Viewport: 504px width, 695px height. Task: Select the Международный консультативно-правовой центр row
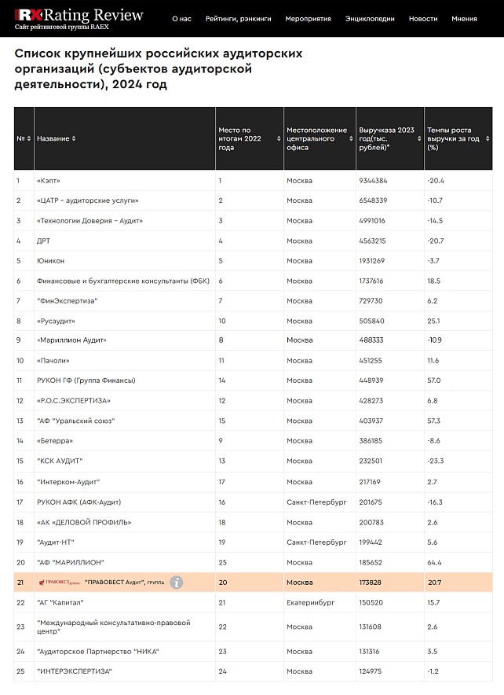(113, 627)
